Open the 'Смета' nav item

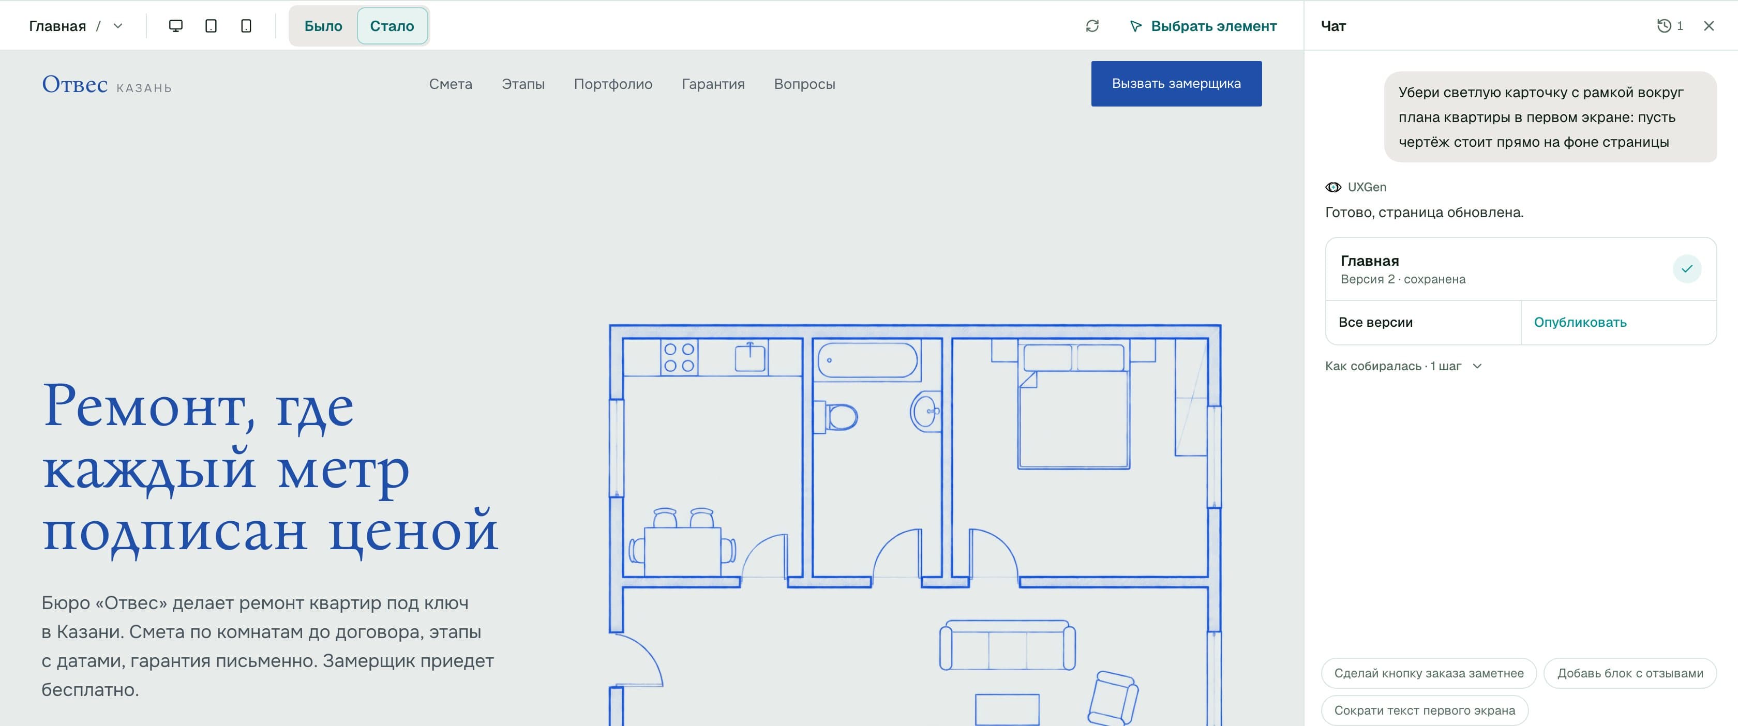451,84
